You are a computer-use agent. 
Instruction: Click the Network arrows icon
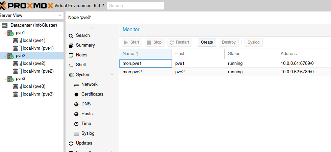coord(76,85)
